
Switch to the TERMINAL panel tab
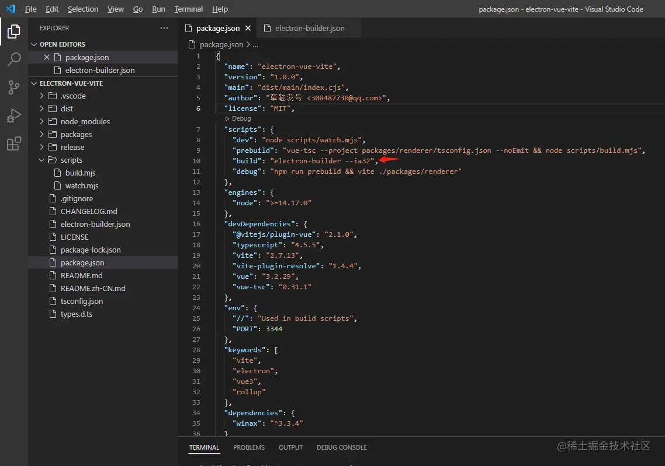click(204, 447)
